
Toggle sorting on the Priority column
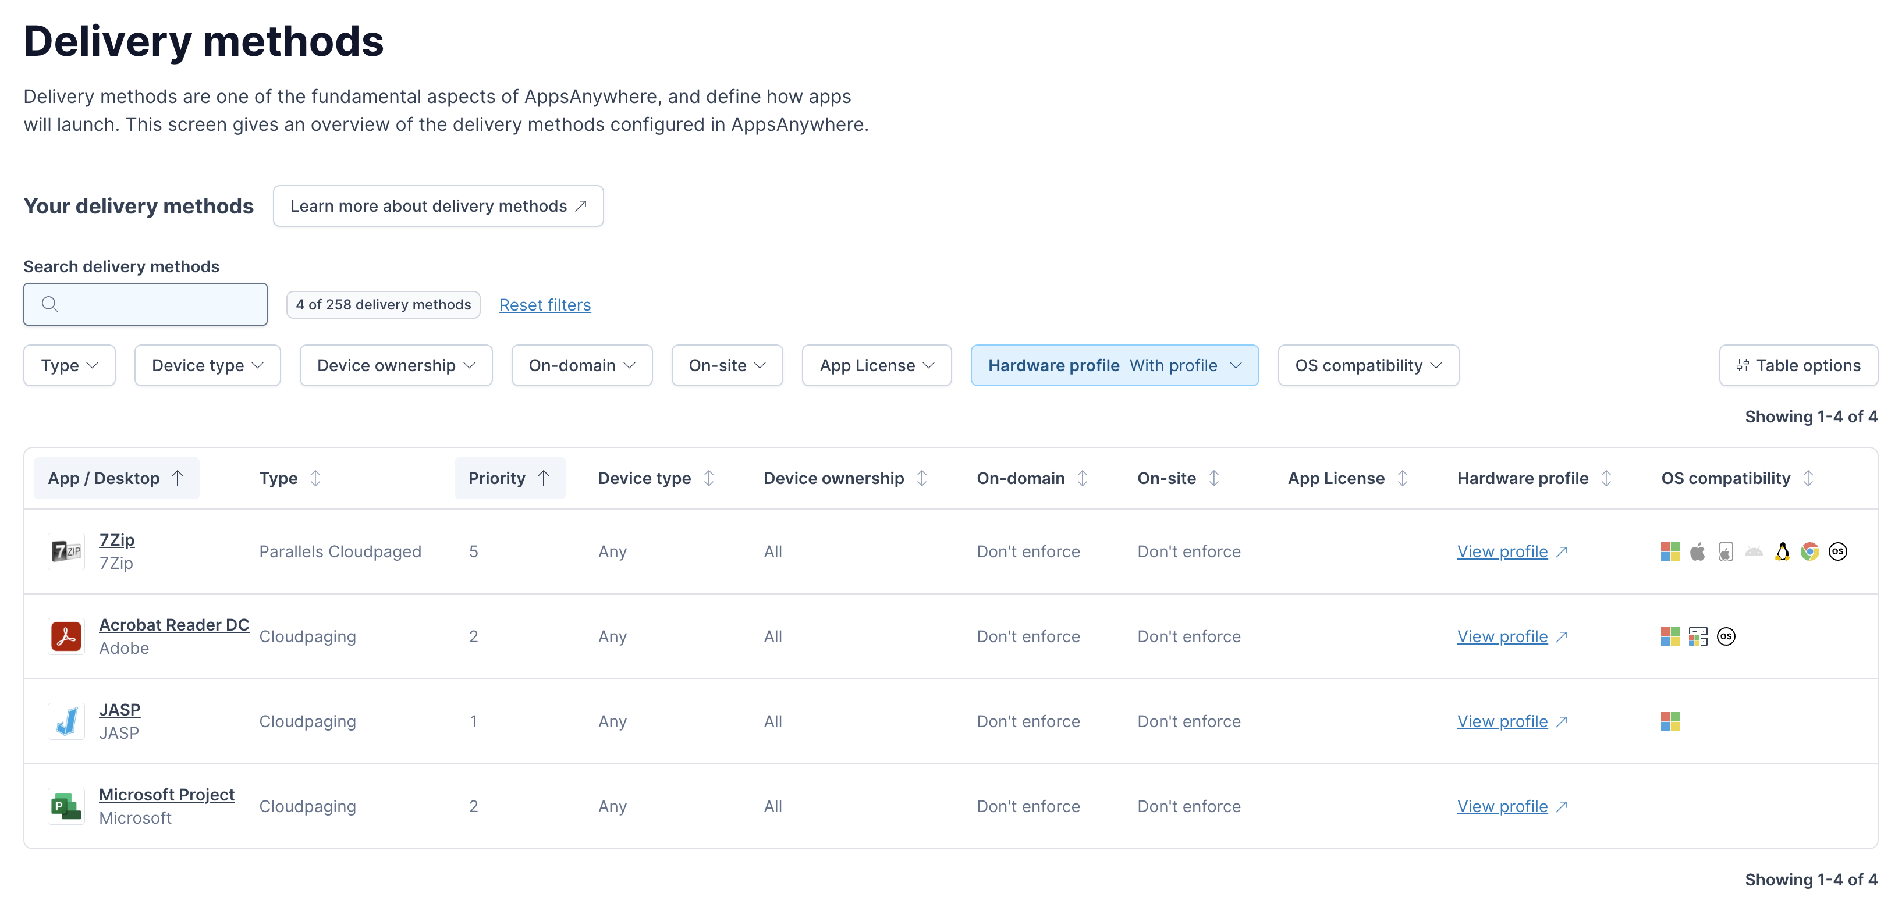tap(510, 478)
